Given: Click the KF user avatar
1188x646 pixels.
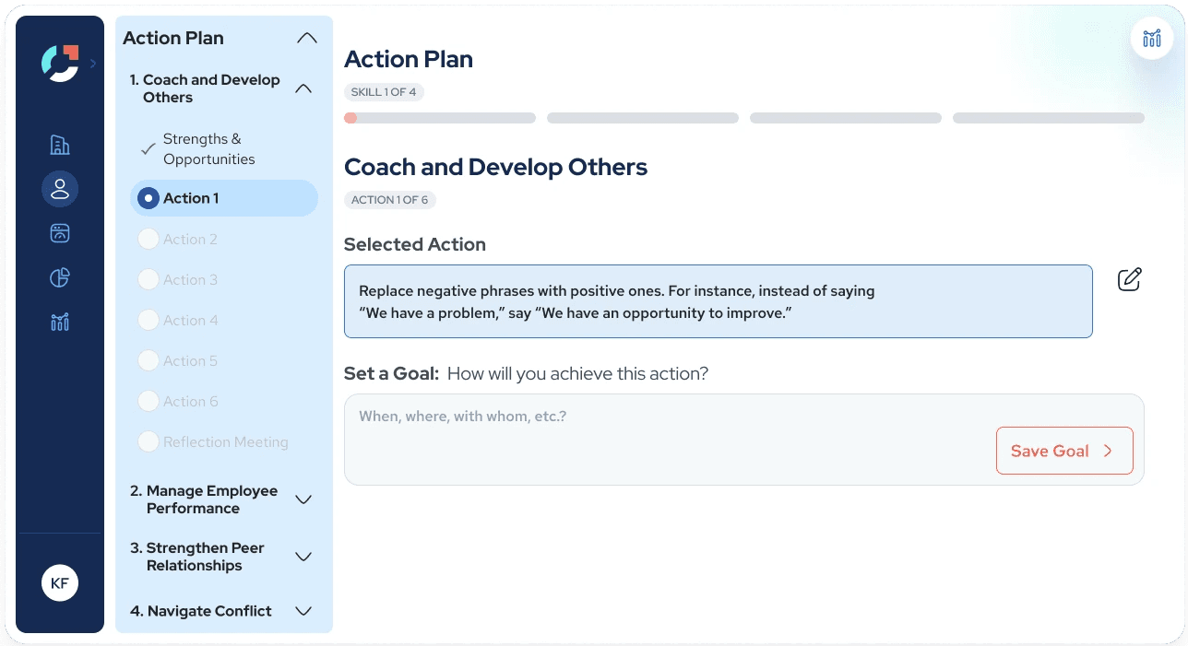Looking at the screenshot, I should pyautogui.click(x=60, y=583).
